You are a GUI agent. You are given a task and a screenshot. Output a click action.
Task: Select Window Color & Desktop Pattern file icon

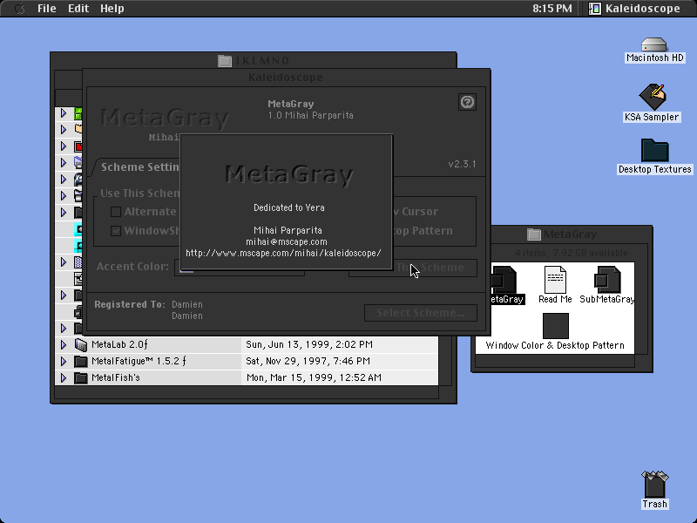click(x=556, y=326)
